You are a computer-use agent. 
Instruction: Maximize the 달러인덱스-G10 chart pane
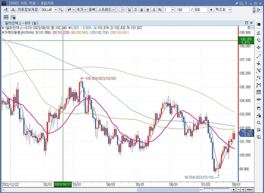[247, 23]
